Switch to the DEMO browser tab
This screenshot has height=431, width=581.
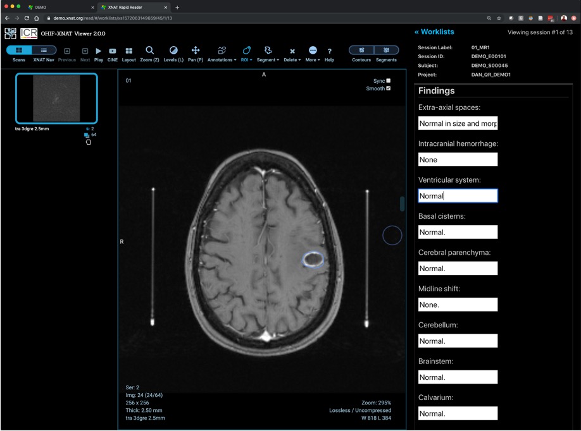click(x=60, y=7)
